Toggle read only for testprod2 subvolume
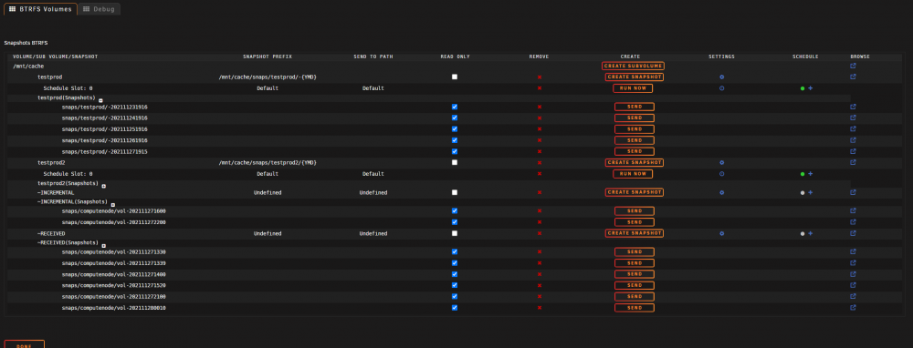The image size is (913, 348). 454,163
